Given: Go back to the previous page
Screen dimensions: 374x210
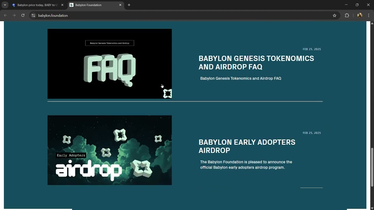Looking at the screenshot, I should coord(5,15).
